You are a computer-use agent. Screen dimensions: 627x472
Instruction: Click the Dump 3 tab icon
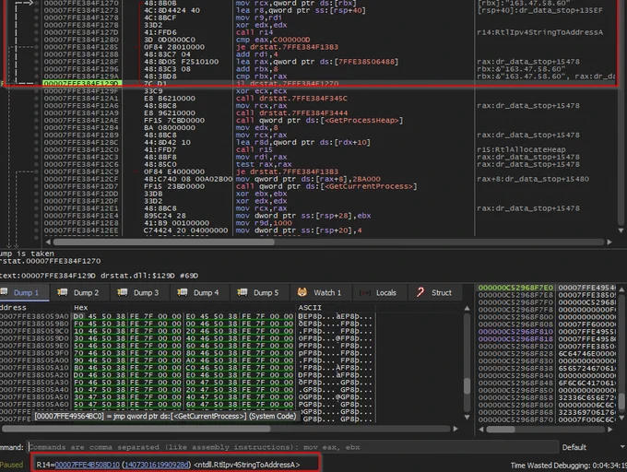click(x=123, y=292)
